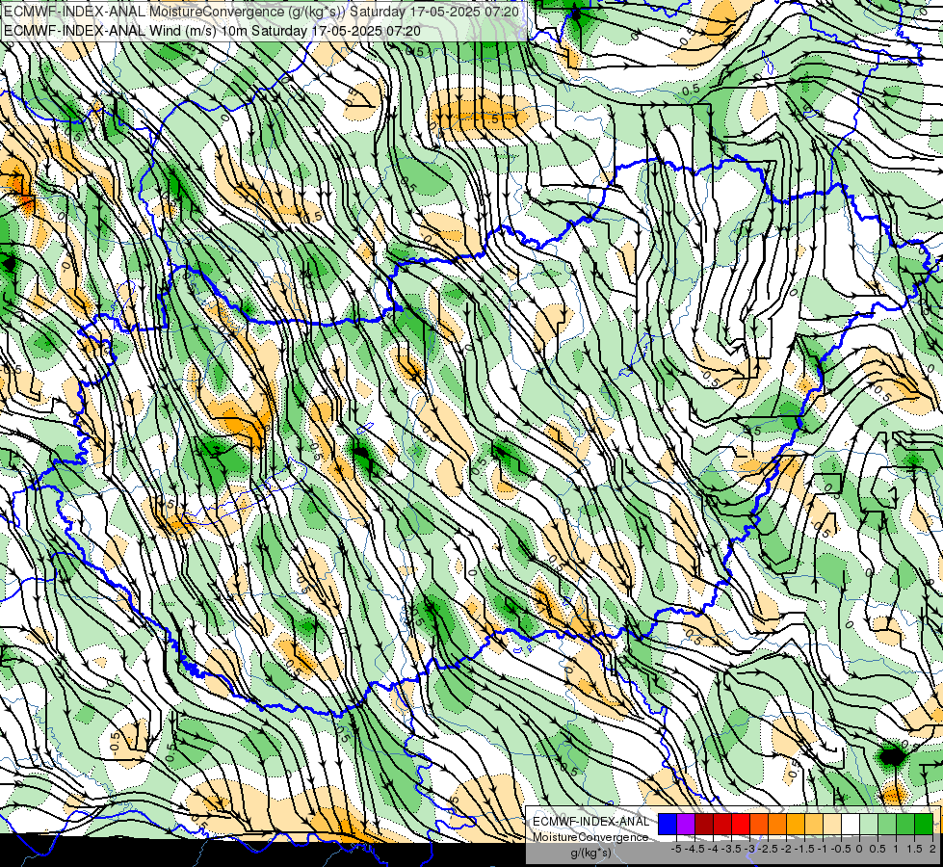The height and width of the screenshot is (867, 943).
Task: Select the light orange swatch between -1.5 and -1
Action: coord(814,825)
